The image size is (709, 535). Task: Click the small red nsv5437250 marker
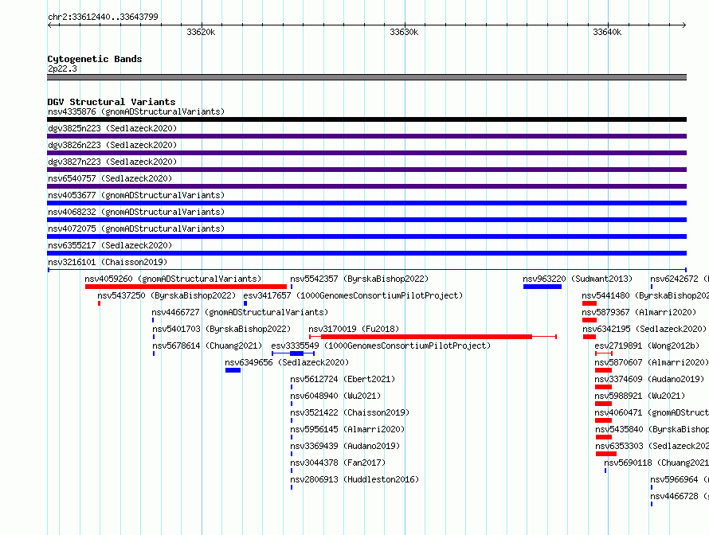[99, 303]
